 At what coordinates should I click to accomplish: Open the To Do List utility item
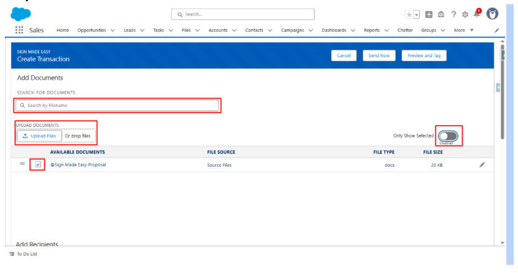(x=24, y=254)
